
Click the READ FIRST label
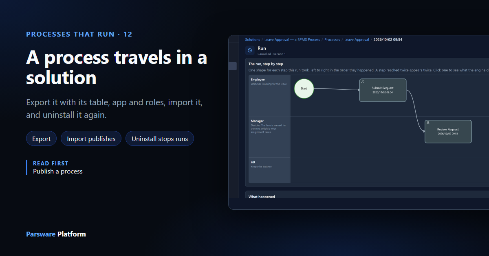[51, 163]
